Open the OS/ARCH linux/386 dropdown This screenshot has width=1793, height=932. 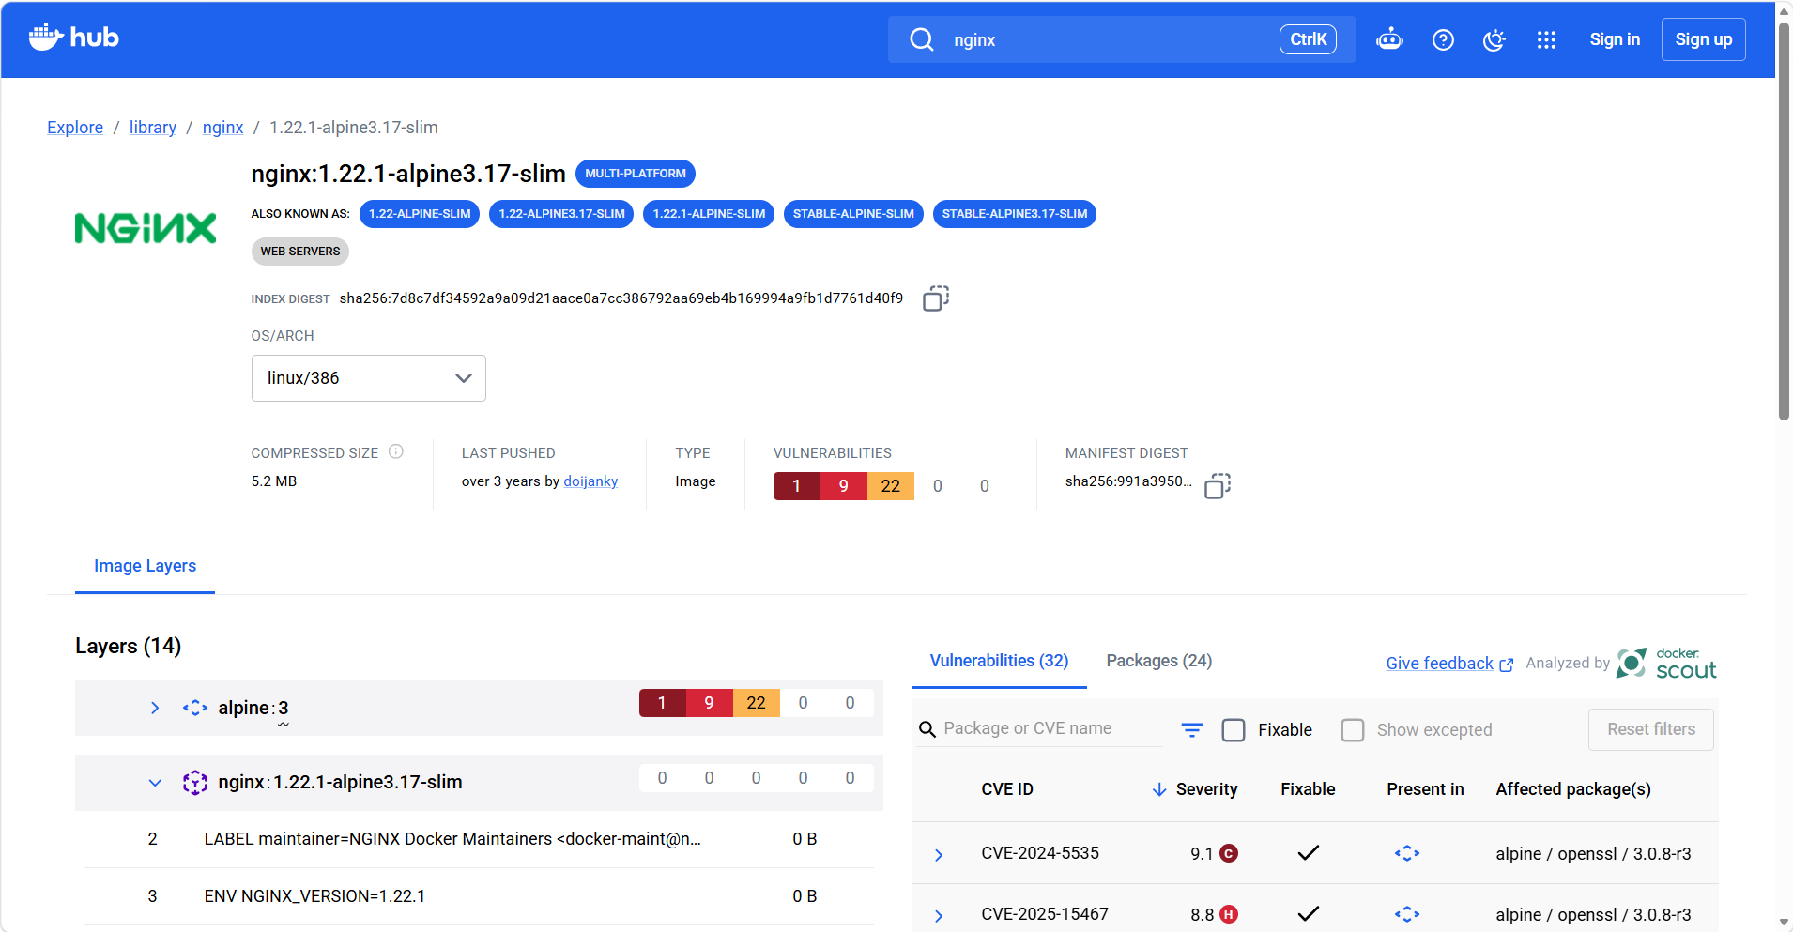(x=369, y=378)
